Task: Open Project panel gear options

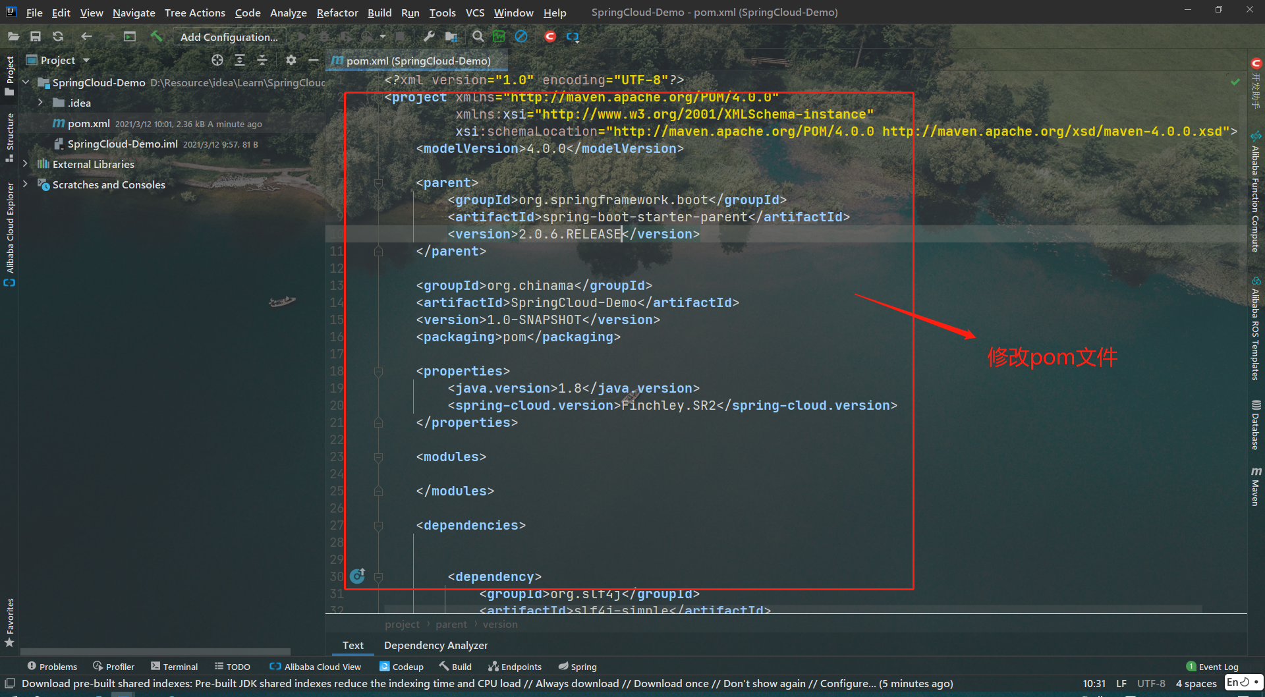Action: click(x=291, y=60)
